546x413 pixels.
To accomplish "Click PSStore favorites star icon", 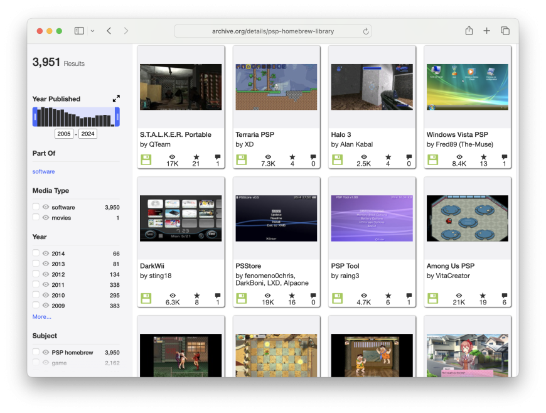I will pos(292,296).
